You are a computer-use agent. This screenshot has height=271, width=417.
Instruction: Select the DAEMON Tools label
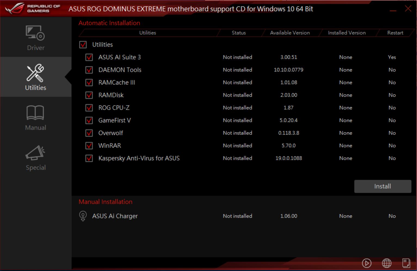coord(120,70)
